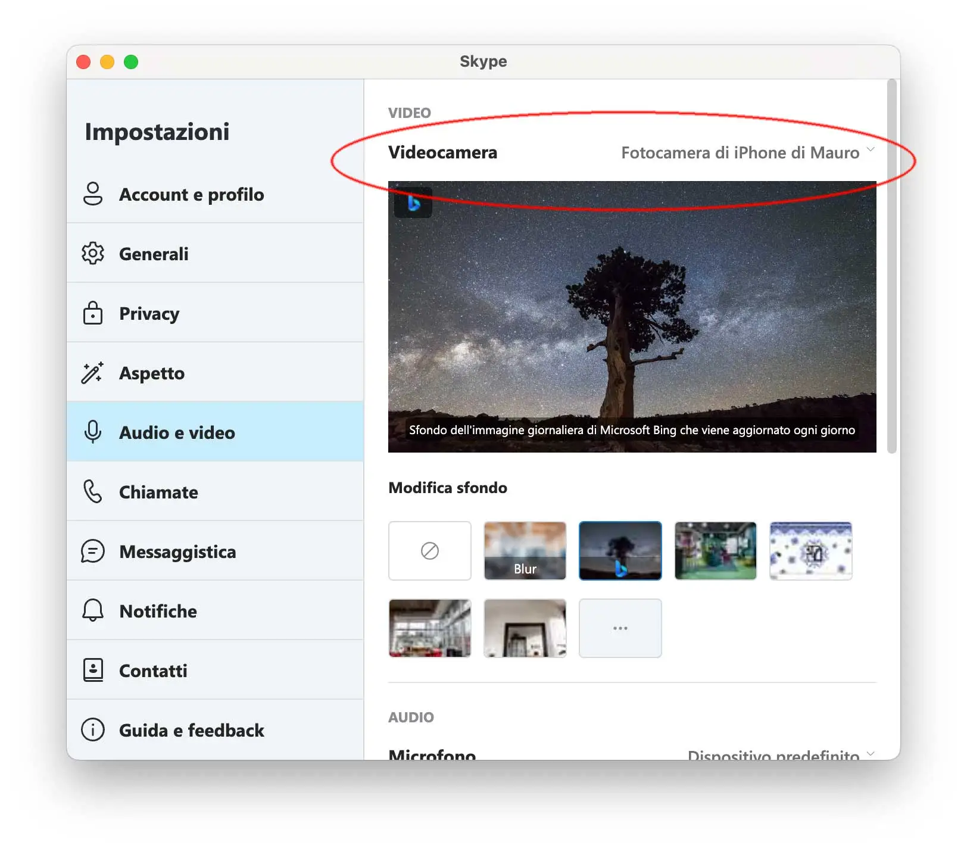Click the Modifica sfondo heading
This screenshot has width=967, height=848.
pos(448,488)
